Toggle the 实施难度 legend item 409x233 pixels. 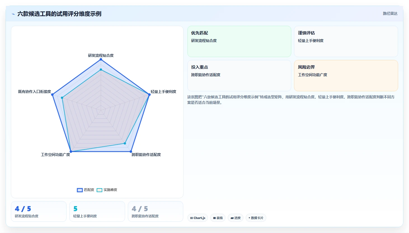107,190
